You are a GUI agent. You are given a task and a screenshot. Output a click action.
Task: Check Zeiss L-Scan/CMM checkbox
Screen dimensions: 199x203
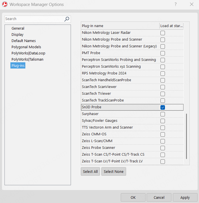pyautogui.click(x=163, y=141)
